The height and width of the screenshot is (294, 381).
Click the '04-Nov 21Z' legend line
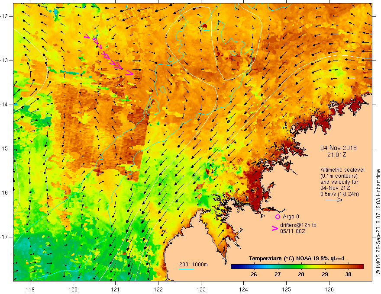pyautogui.click(x=334, y=188)
